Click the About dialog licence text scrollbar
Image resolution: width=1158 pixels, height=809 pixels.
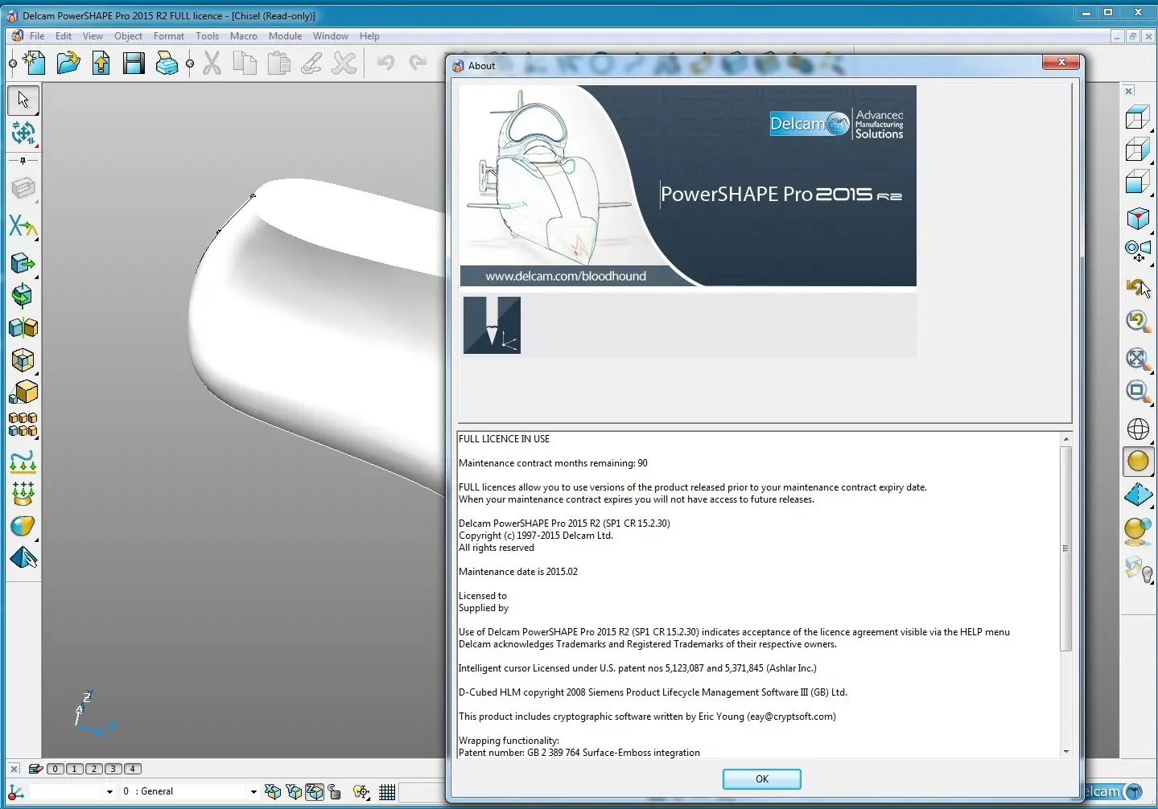[x=1065, y=548]
